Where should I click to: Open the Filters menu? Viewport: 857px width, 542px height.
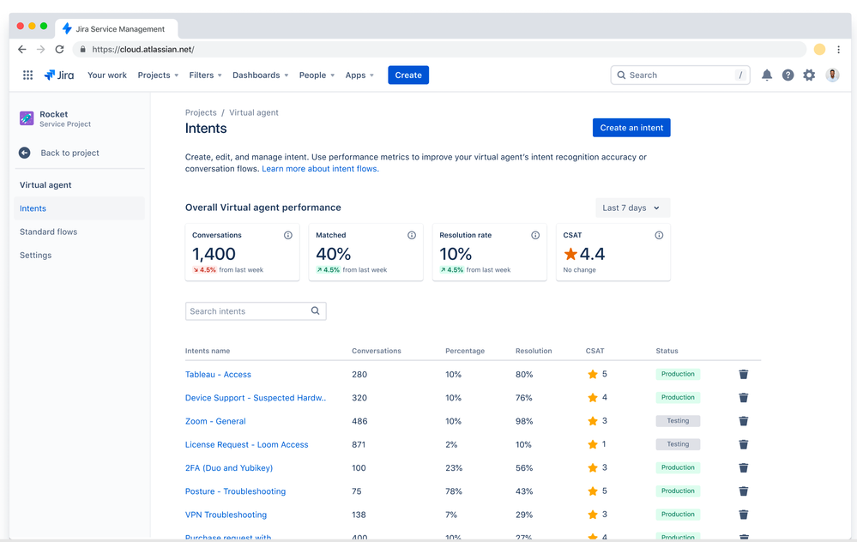(x=205, y=75)
